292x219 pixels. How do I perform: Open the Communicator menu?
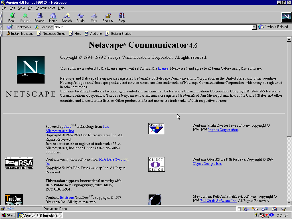click(45, 8)
